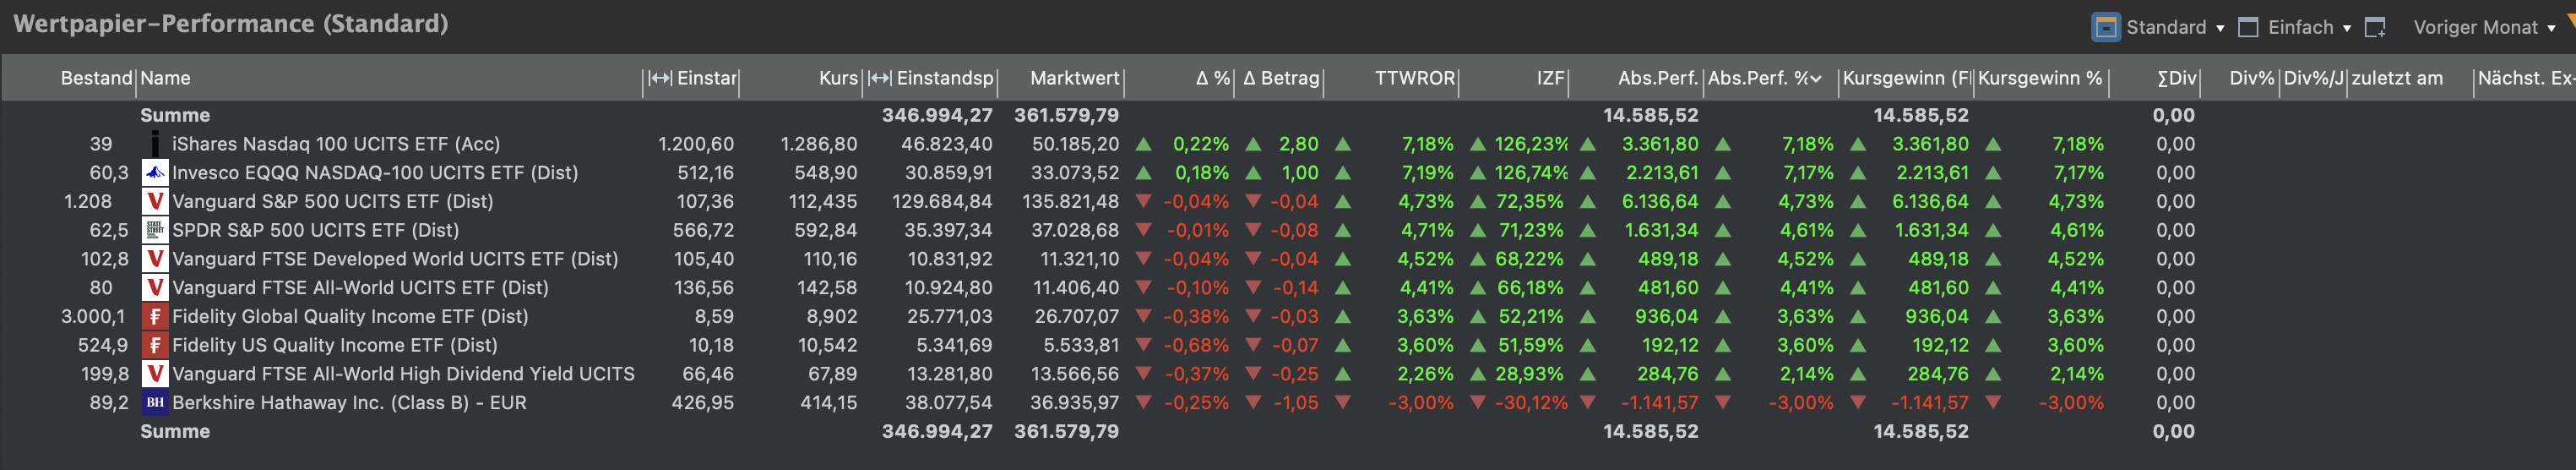
Task: Click the Berkshire Hathaway BH logo icon
Action: coord(155,403)
